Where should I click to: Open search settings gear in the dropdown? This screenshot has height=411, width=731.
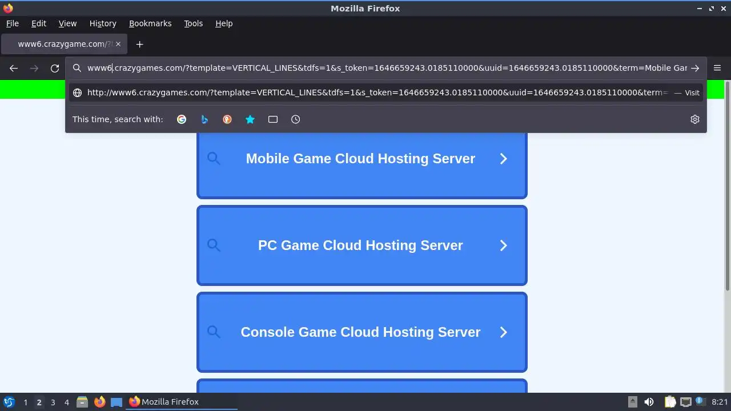click(x=695, y=119)
